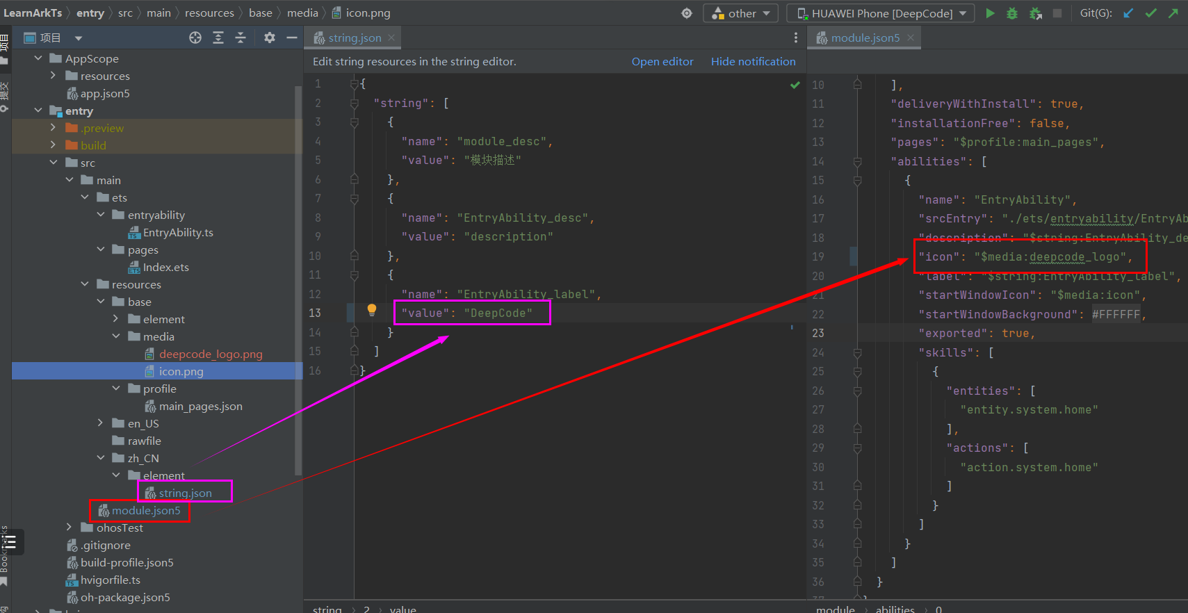
Task: Collapse the ets folder
Action: pyautogui.click(x=85, y=197)
